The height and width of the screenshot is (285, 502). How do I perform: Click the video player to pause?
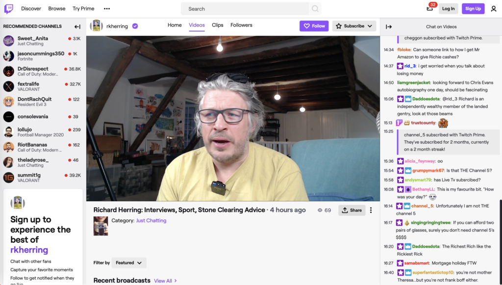coord(233,119)
